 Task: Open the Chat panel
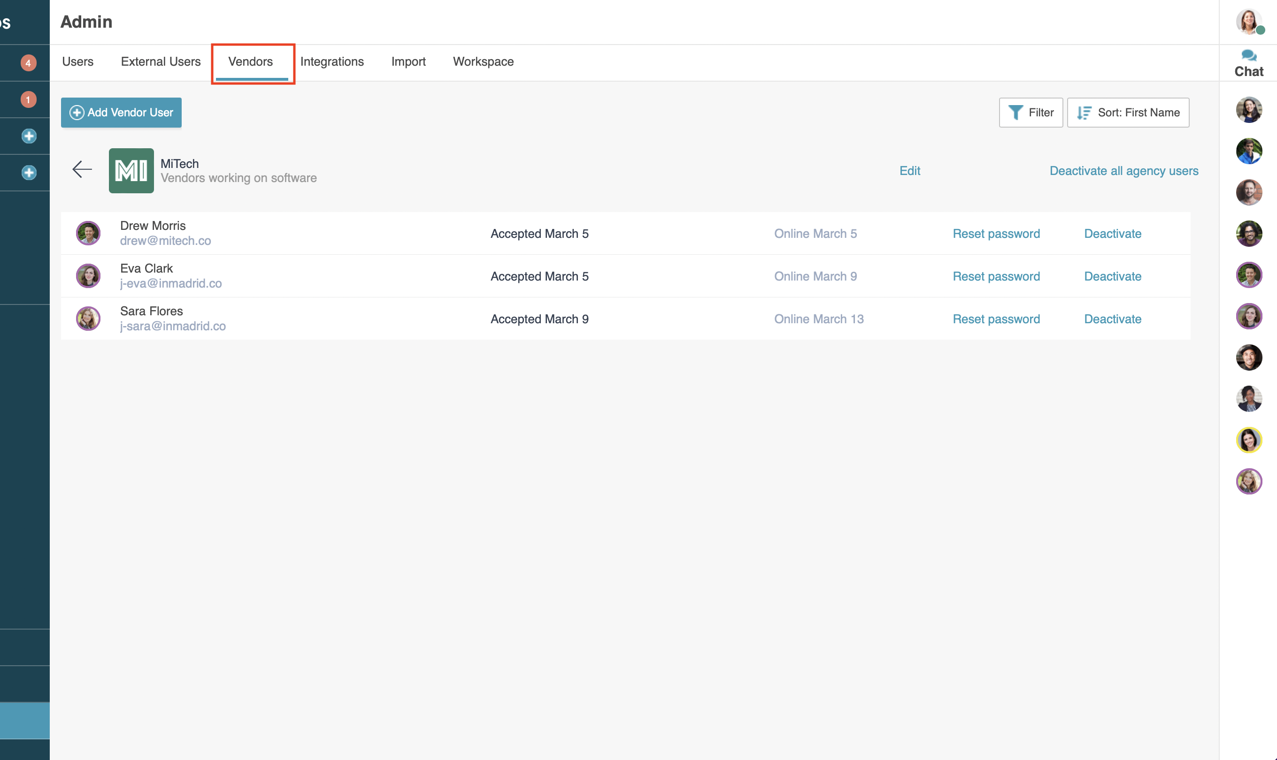click(1249, 62)
